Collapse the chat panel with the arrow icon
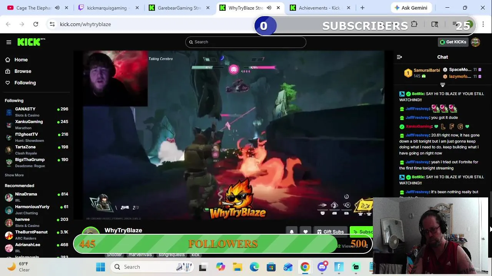The height and width of the screenshot is (276, 492). (x=399, y=57)
